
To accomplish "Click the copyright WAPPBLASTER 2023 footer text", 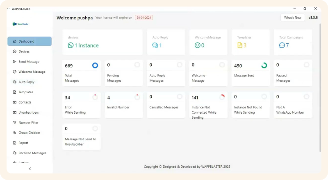I will point(187,166).
